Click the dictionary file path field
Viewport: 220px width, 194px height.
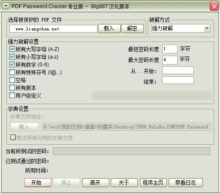(127, 127)
